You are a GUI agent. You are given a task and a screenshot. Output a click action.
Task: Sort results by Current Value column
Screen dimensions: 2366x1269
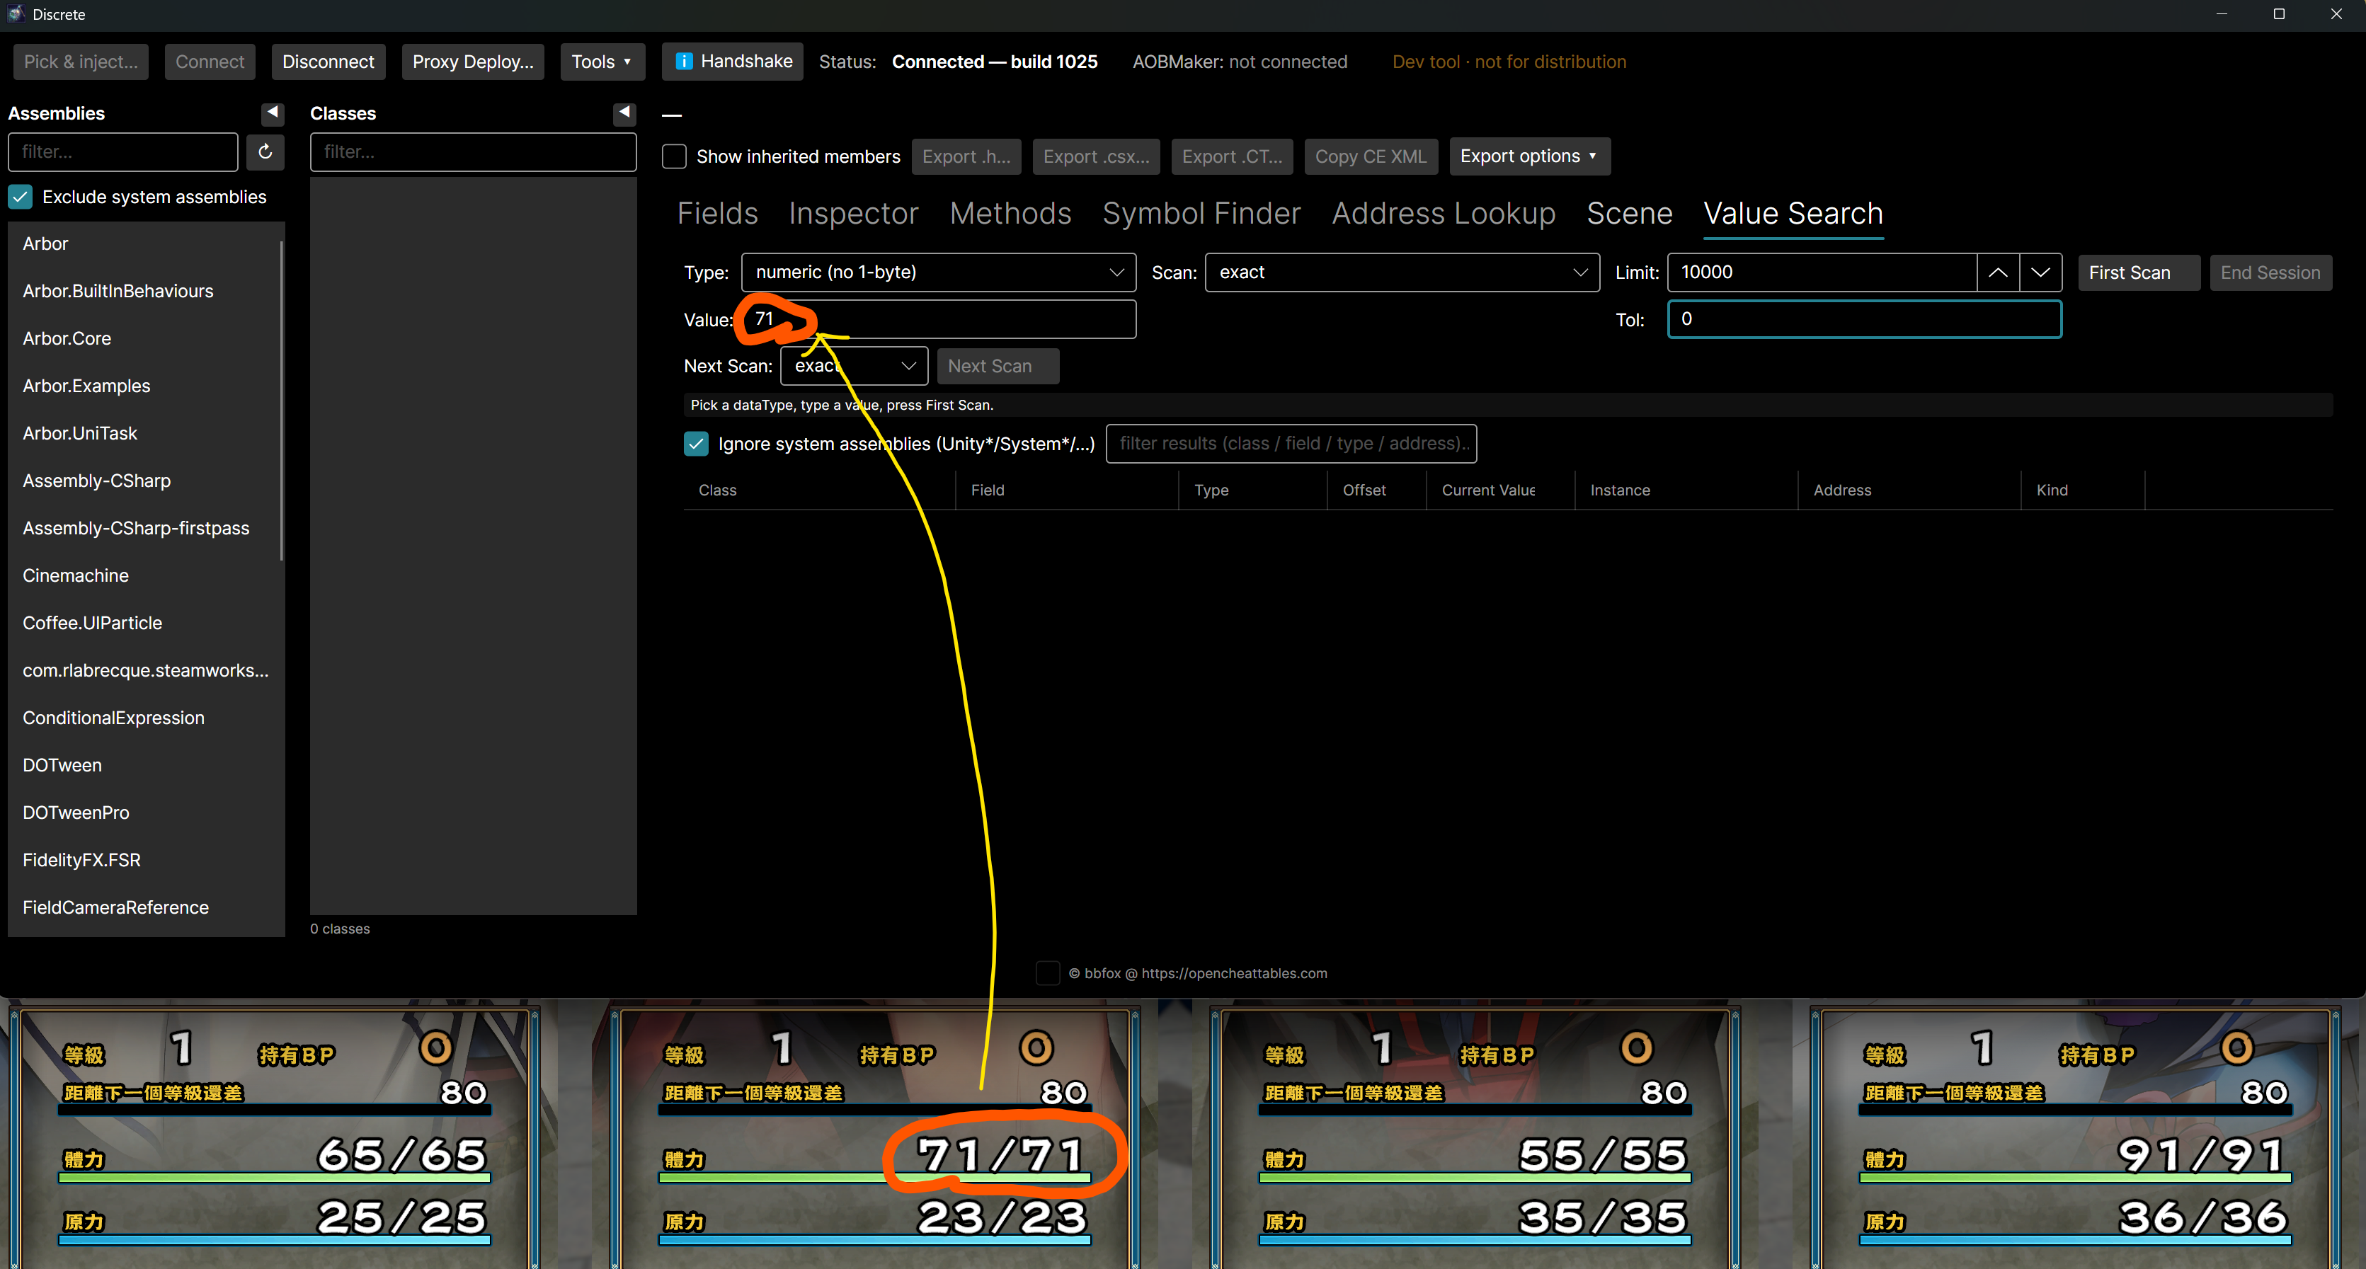[1500, 490]
